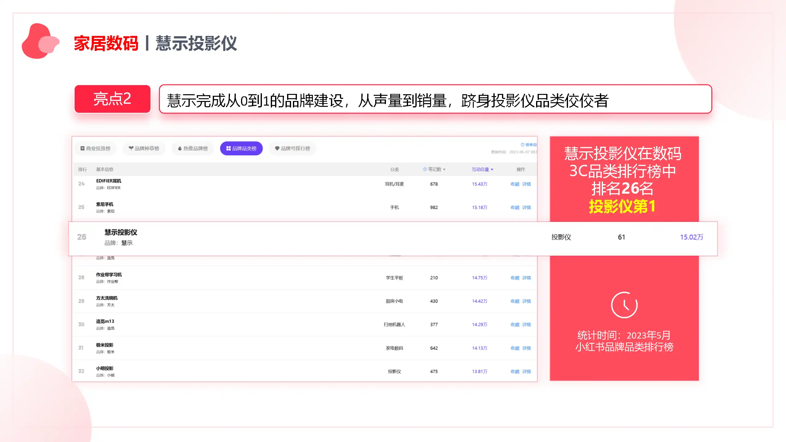Open 详情 for 极米投影 row
The image size is (786, 442).
[x=527, y=348]
